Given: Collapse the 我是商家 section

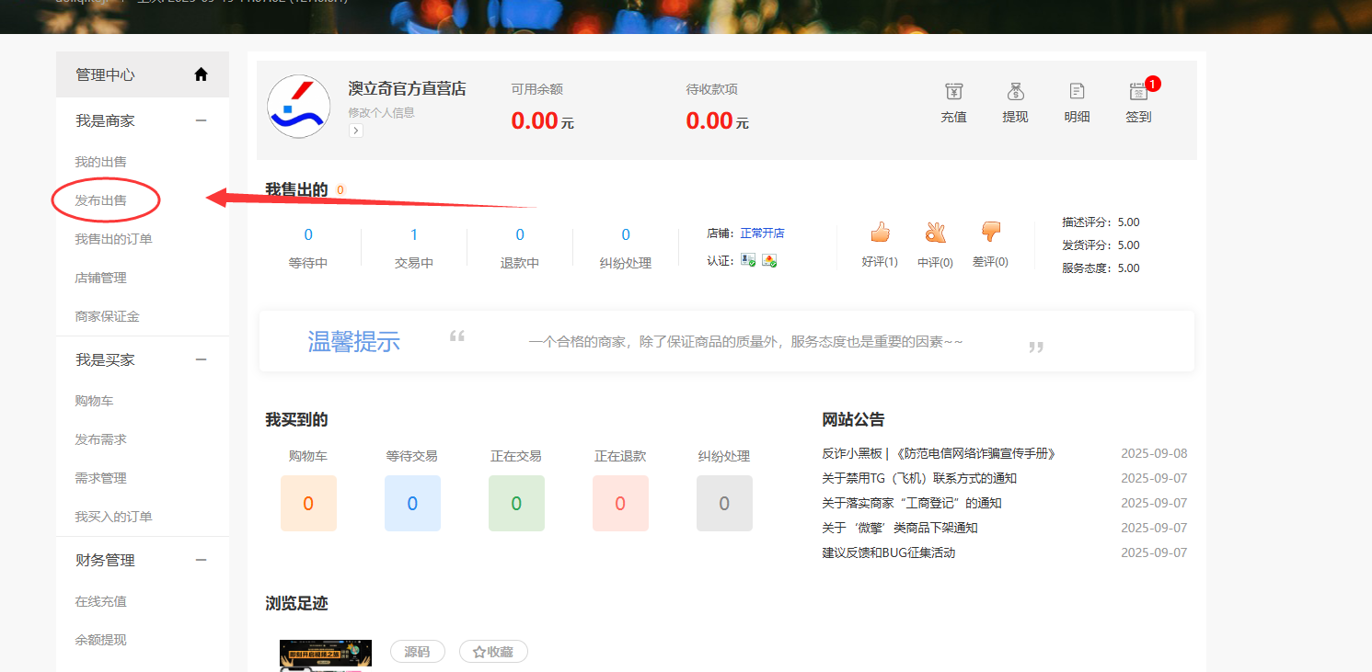Looking at the screenshot, I should (x=201, y=120).
